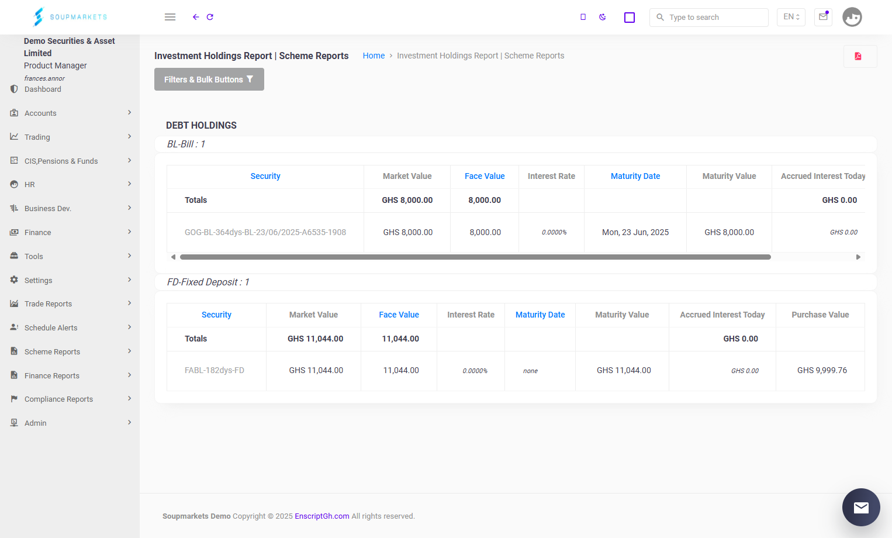The image size is (892, 538).
Task: Expand CIS,Pensions & Funds menu
Action: point(70,161)
